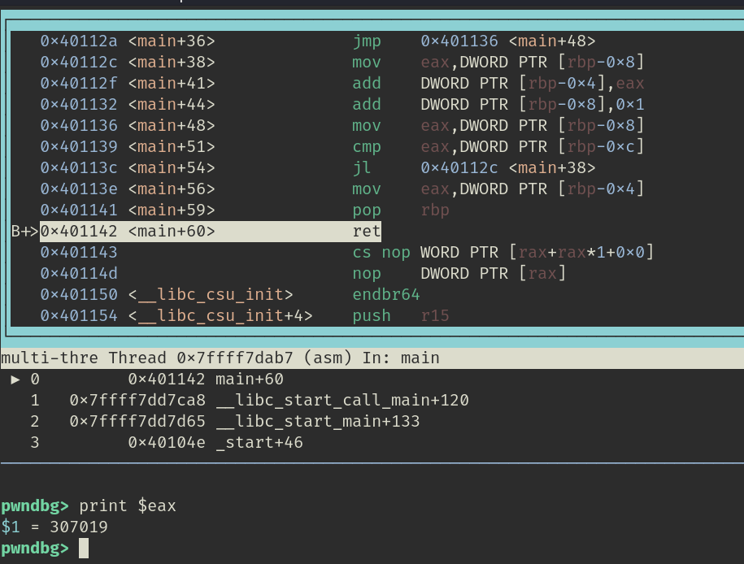The height and width of the screenshot is (564, 744).
Task: Select the cs nop line at 0x401143
Action: coord(347,253)
